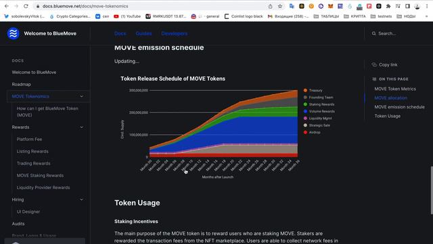
Task: Toggle Treasury series in chart legend
Action: pos(313,90)
